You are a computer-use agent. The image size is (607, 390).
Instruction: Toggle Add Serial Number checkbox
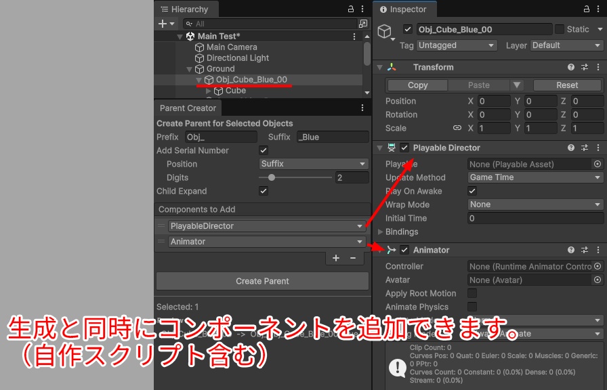(264, 150)
